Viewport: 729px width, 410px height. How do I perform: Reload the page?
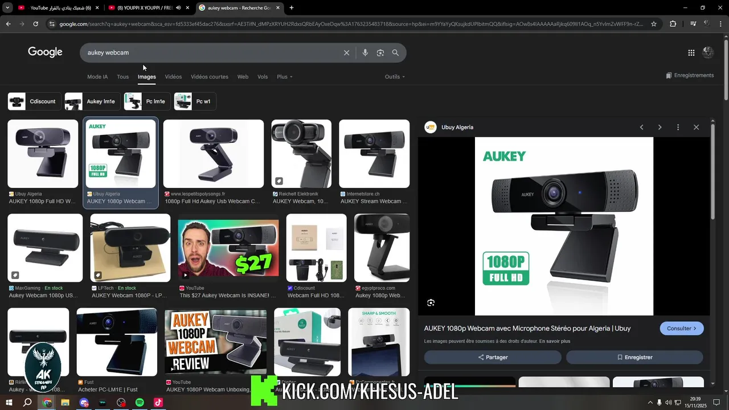pyautogui.click(x=35, y=24)
